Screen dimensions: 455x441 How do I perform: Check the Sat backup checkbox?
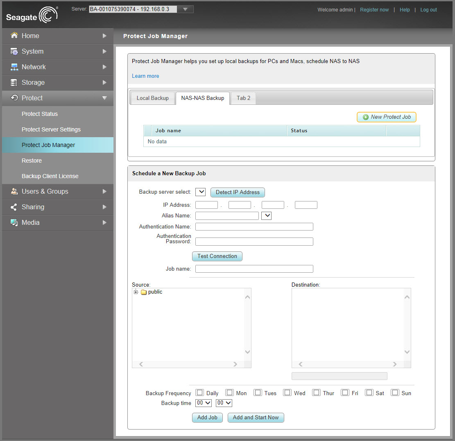pyautogui.click(x=369, y=393)
